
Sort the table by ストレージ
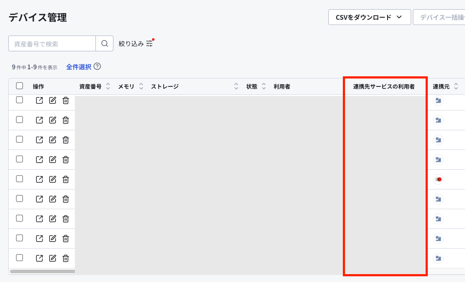coord(236,86)
